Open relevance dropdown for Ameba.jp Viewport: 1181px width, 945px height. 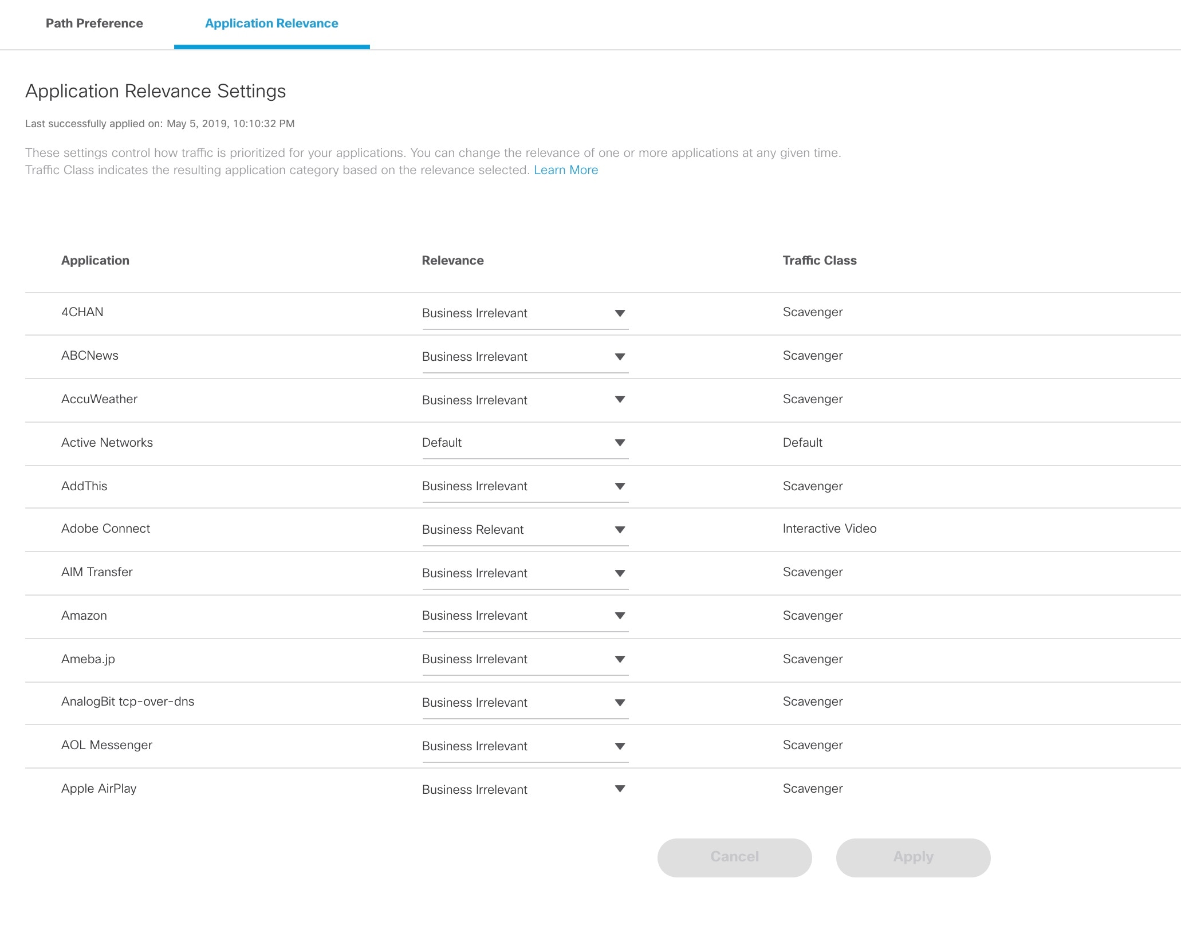coord(525,659)
